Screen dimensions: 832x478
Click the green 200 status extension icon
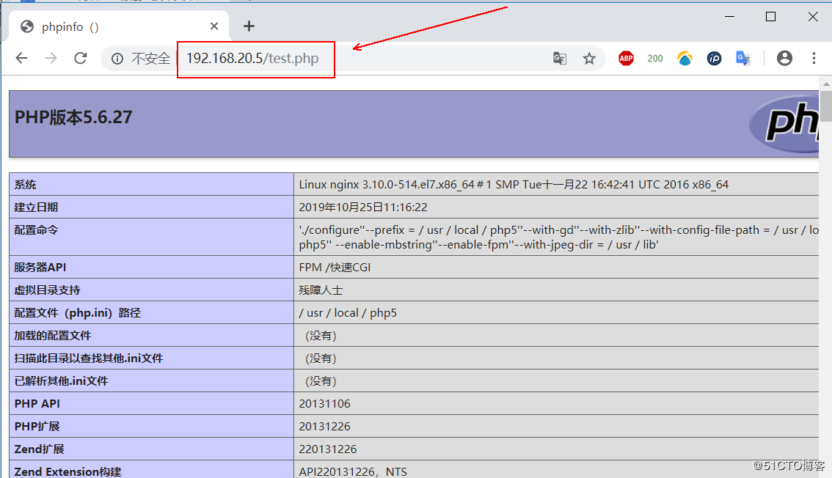[655, 59]
